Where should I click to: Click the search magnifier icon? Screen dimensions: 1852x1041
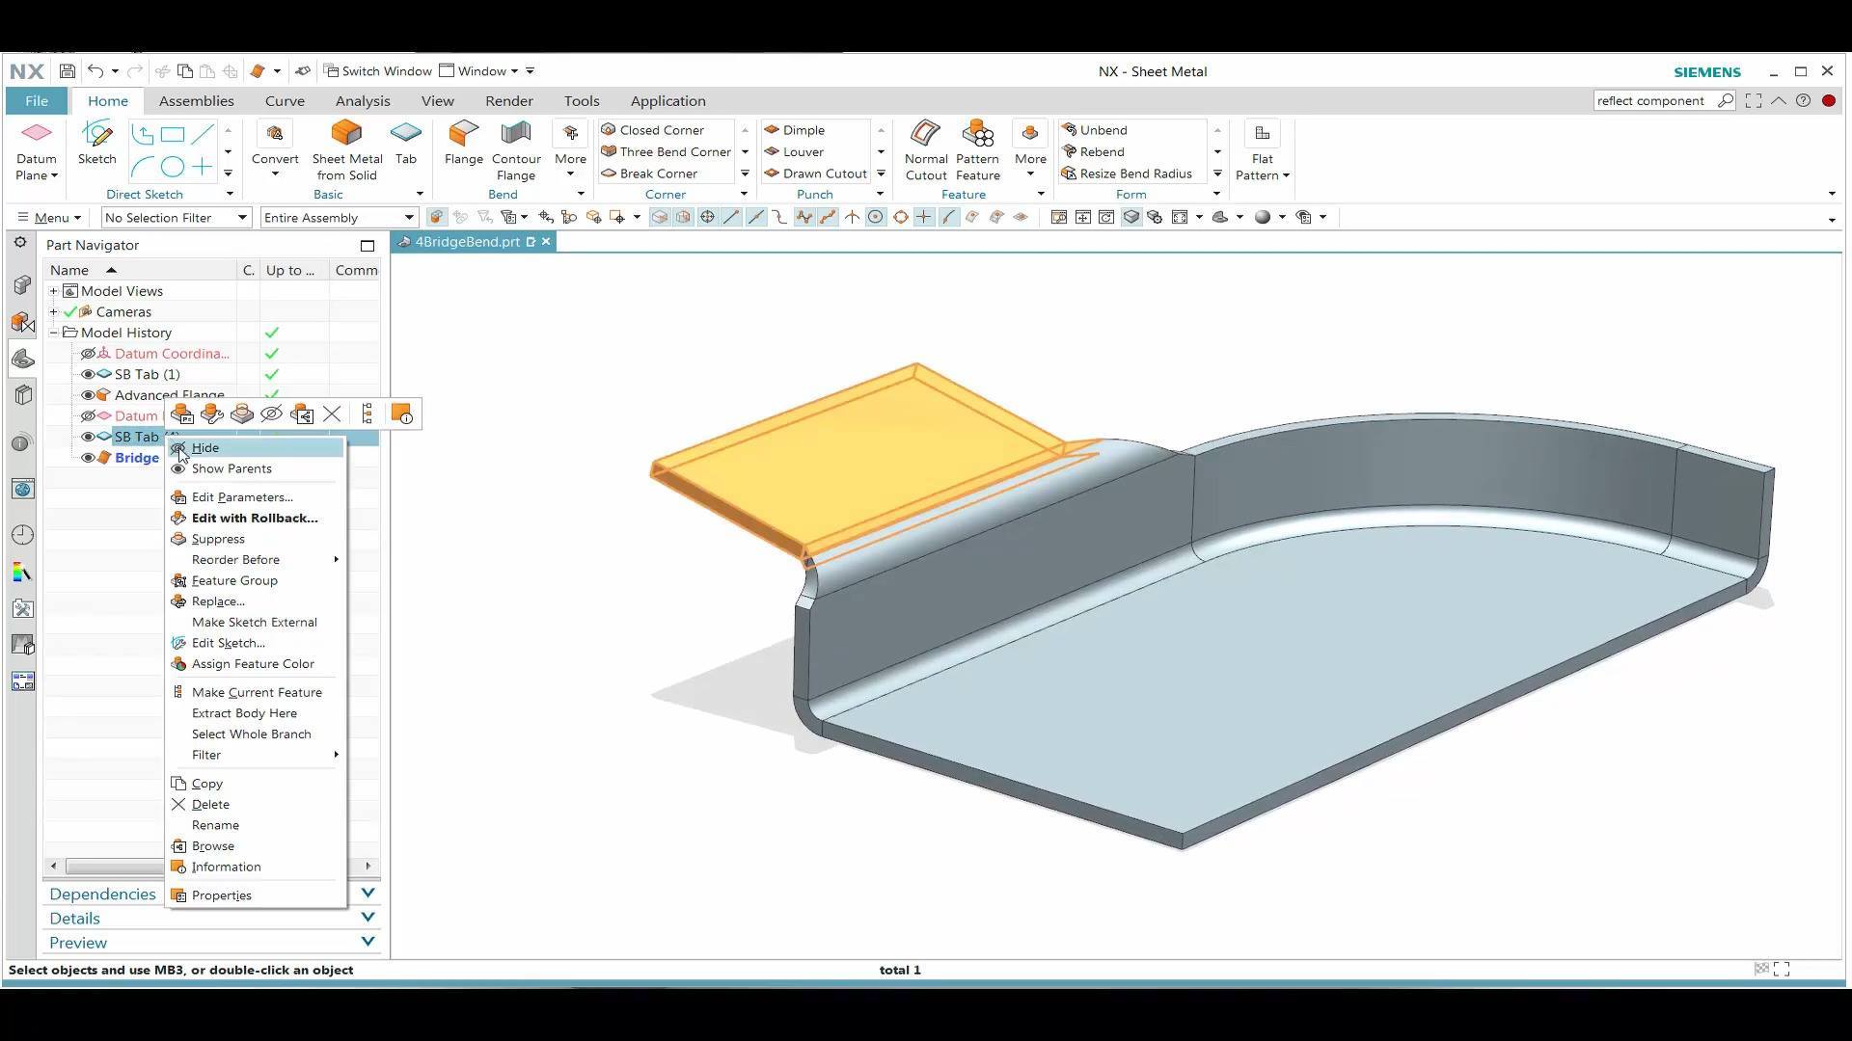click(x=1726, y=100)
